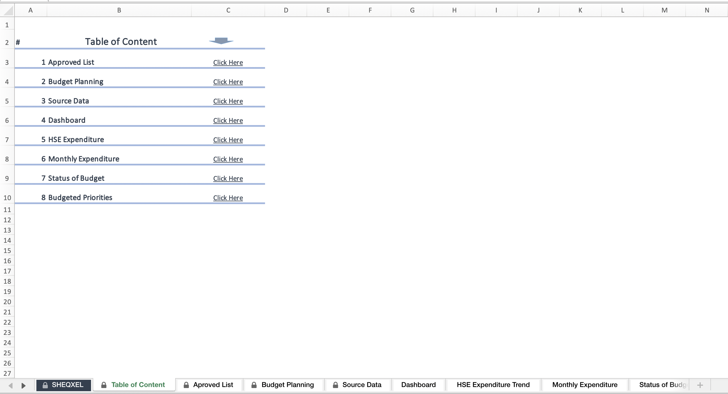Open HSE Expenditure Trend sheet tab
728x394 pixels.
pyautogui.click(x=493, y=385)
